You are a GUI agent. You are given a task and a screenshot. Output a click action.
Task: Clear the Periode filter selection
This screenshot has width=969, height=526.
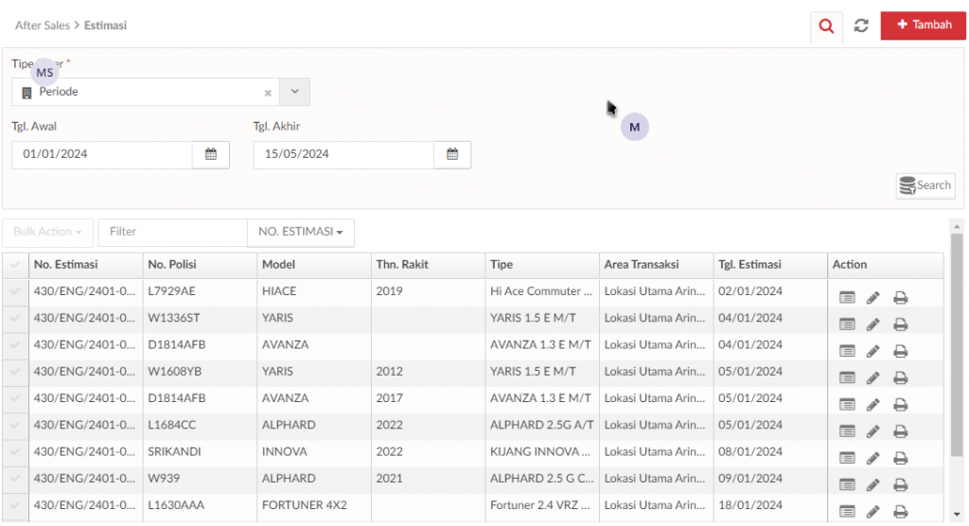tap(268, 93)
